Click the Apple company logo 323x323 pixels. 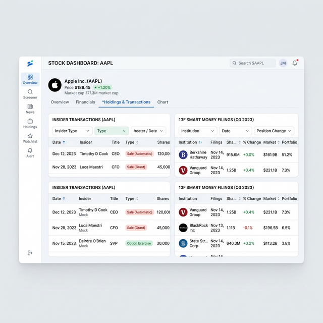(x=55, y=85)
